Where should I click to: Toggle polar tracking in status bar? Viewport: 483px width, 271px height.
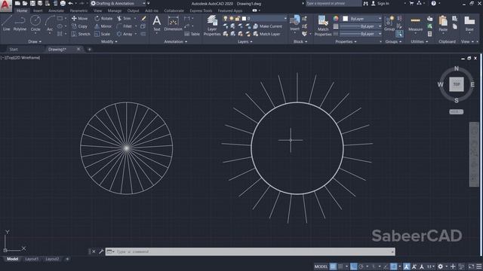click(x=361, y=266)
